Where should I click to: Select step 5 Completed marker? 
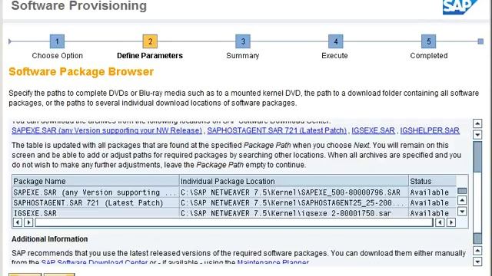coord(429,41)
